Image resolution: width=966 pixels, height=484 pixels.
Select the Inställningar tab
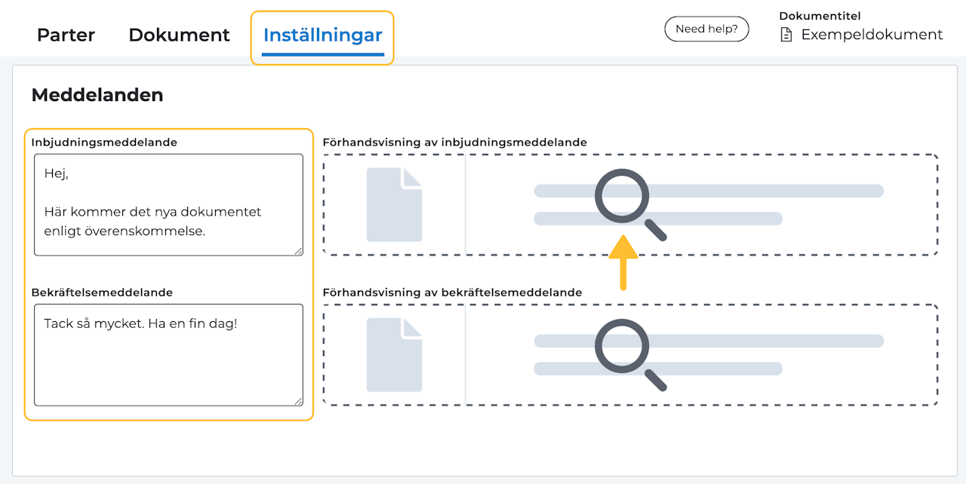click(x=322, y=35)
